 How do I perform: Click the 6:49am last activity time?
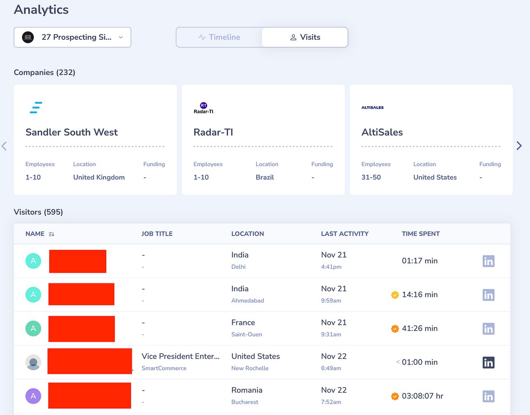coord(331,368)
